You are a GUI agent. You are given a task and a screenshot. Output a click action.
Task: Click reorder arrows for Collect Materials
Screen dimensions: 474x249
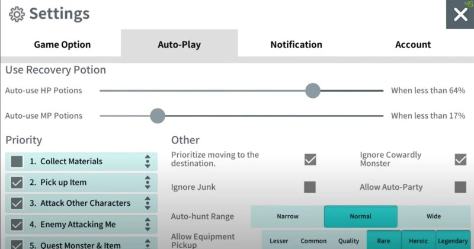click(x=148, y=161)
